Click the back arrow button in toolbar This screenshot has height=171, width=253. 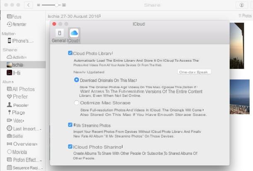(28, 5)
